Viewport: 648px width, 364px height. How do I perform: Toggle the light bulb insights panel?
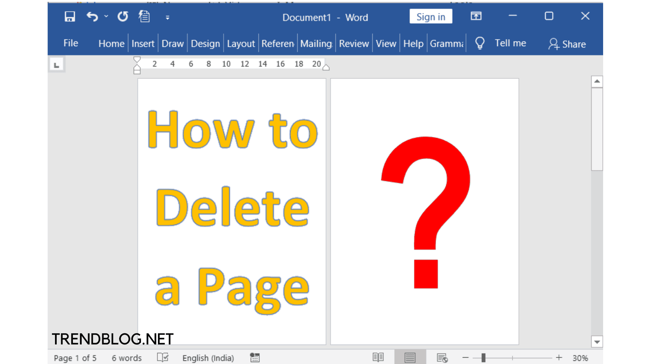tap(480, 43)
